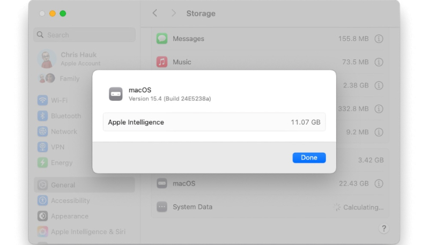Viewport: 429px width, 245px height.
Task: Open info for Music storage
Action: (x=379, y=62)
